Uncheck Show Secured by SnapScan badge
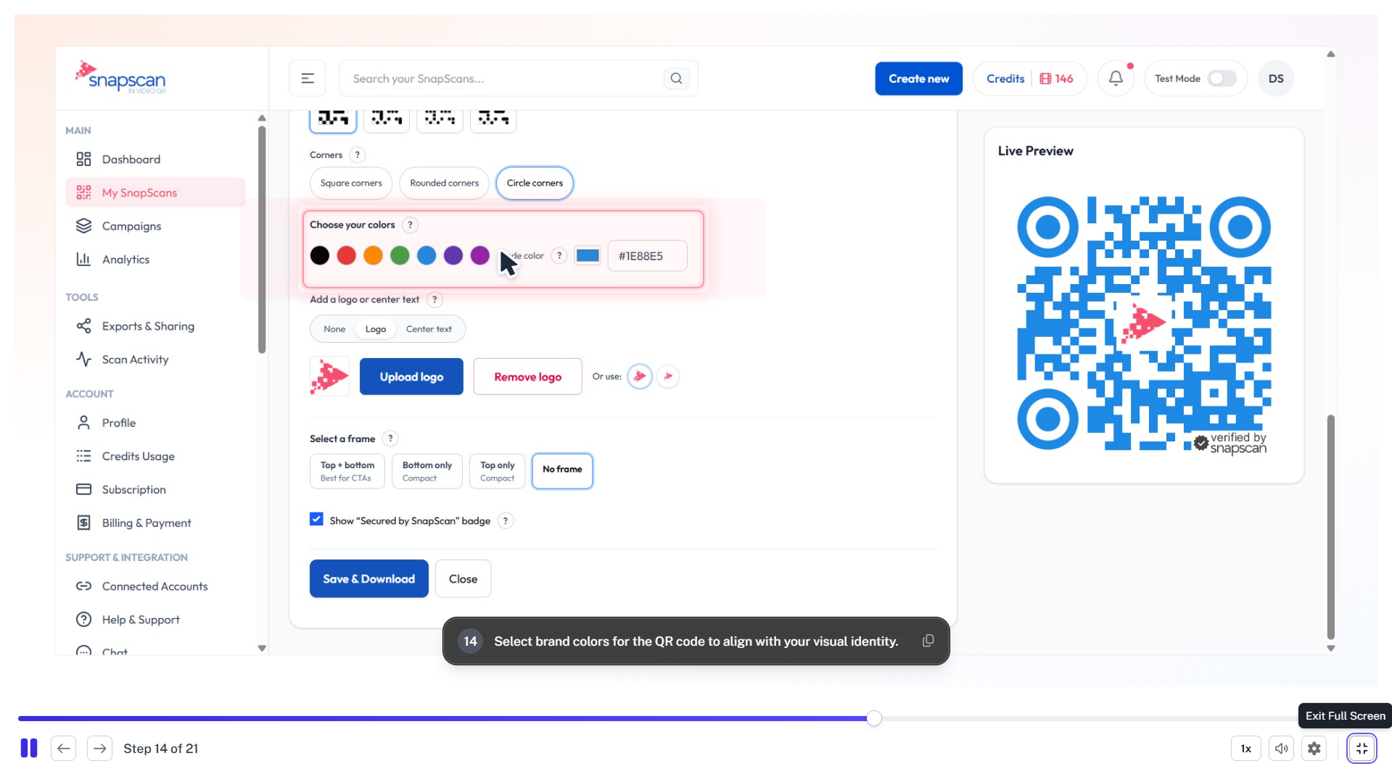The width and height of the screenshot is (1392, 782). (x=316, y=520)
